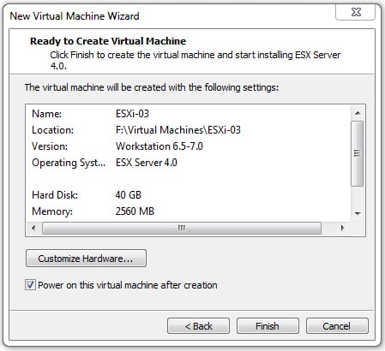Image resolution: width=385 pixels, height=351 pixels.
Task: Close the wizard with the X button
Action: pos(356,12)
